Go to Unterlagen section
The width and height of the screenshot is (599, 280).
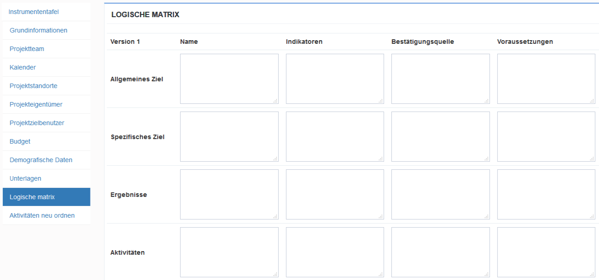[46, 178]
